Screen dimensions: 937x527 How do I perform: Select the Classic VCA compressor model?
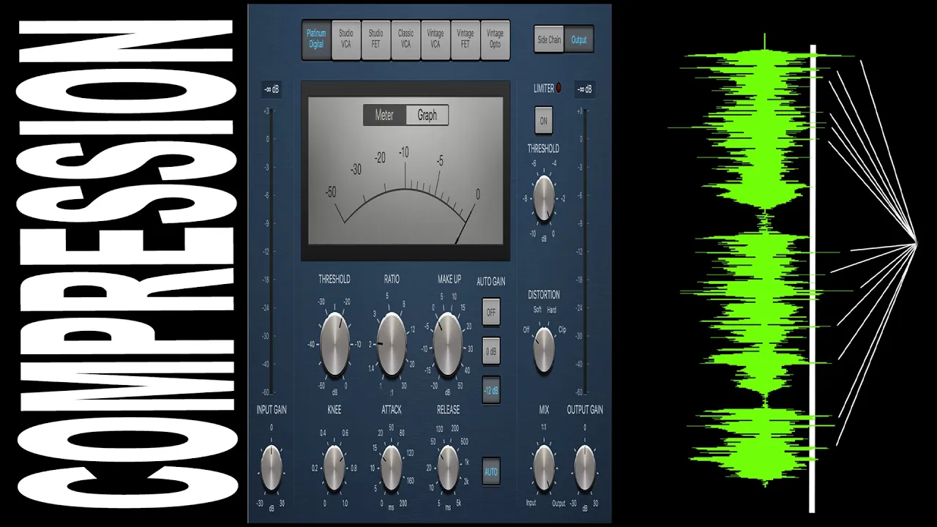click(x=406, y=40)
